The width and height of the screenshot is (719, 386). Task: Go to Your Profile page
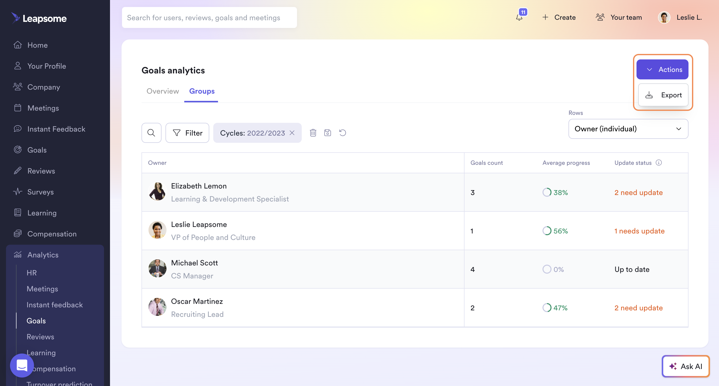tap(46, 66)
